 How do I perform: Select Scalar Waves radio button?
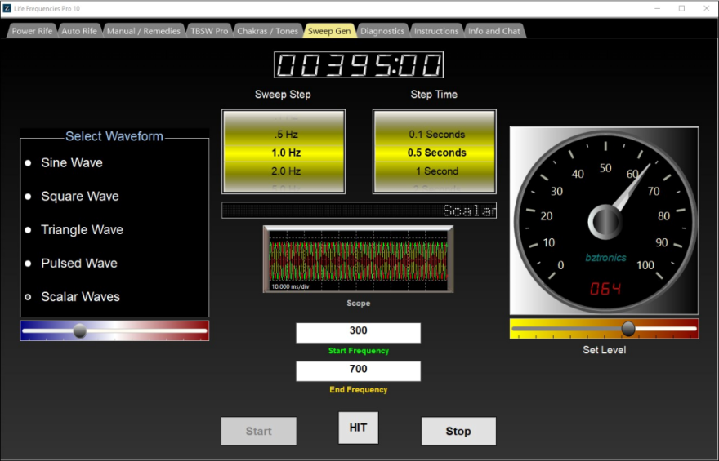point(29,297)
